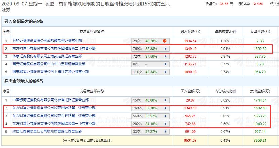Open 财信证券杭州庆春路证券营业部 link
Viewport: 279px width, 148px height.
47,131
